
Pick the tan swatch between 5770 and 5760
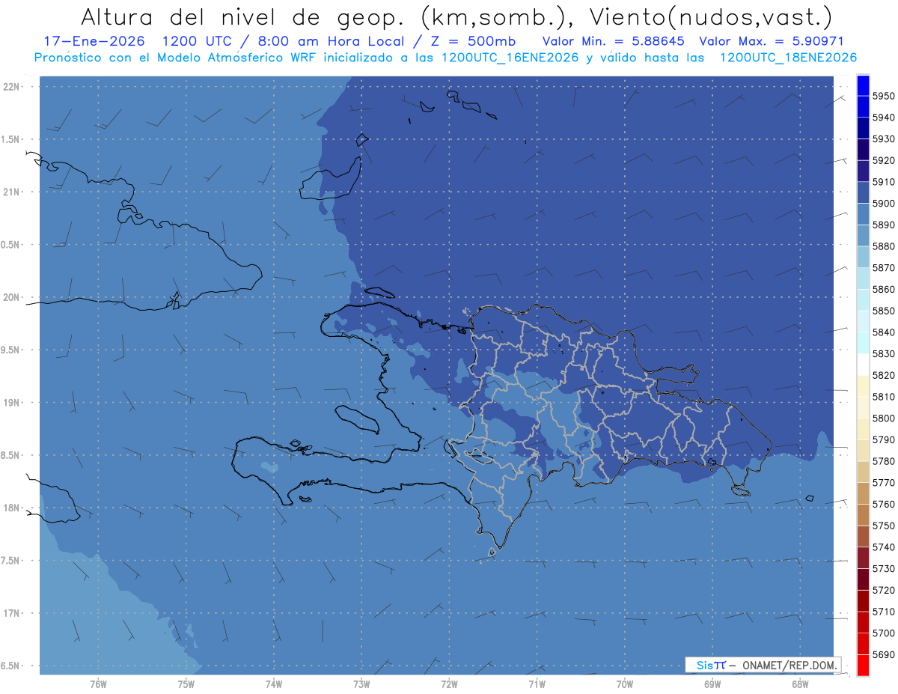(863, 493)
